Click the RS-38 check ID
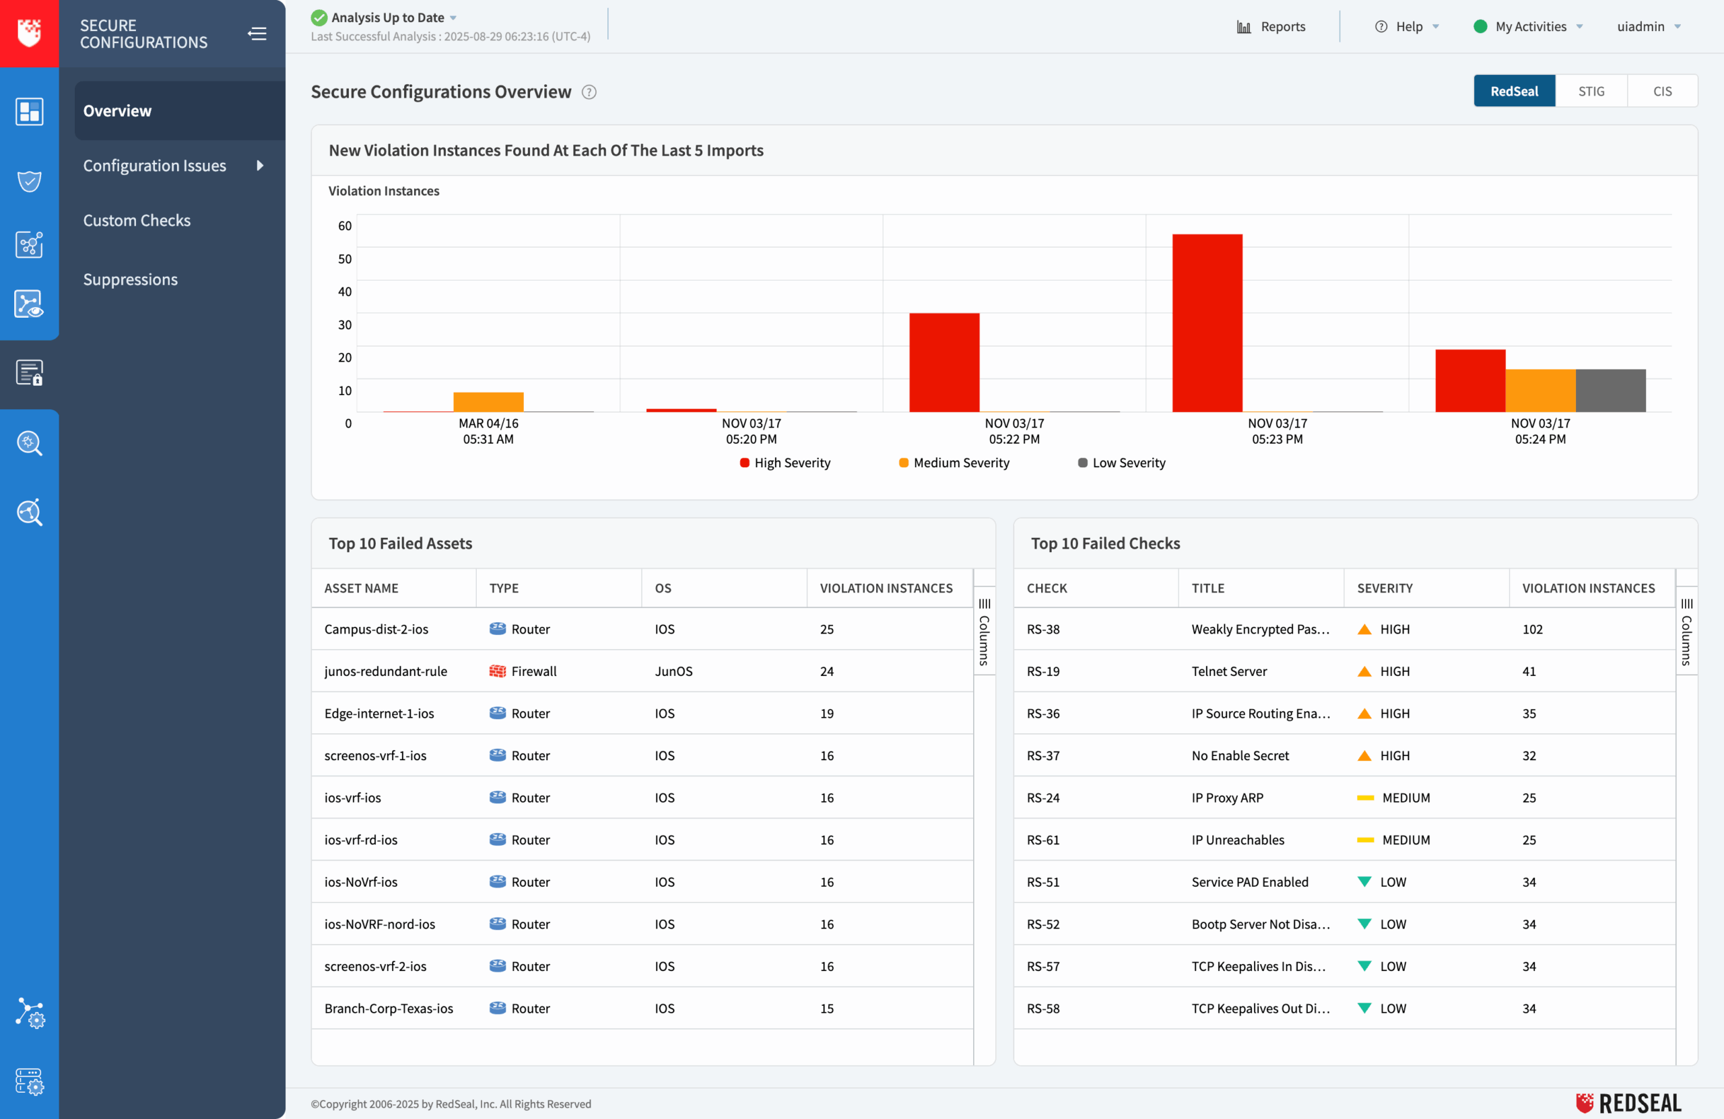 pos(1042,629)
